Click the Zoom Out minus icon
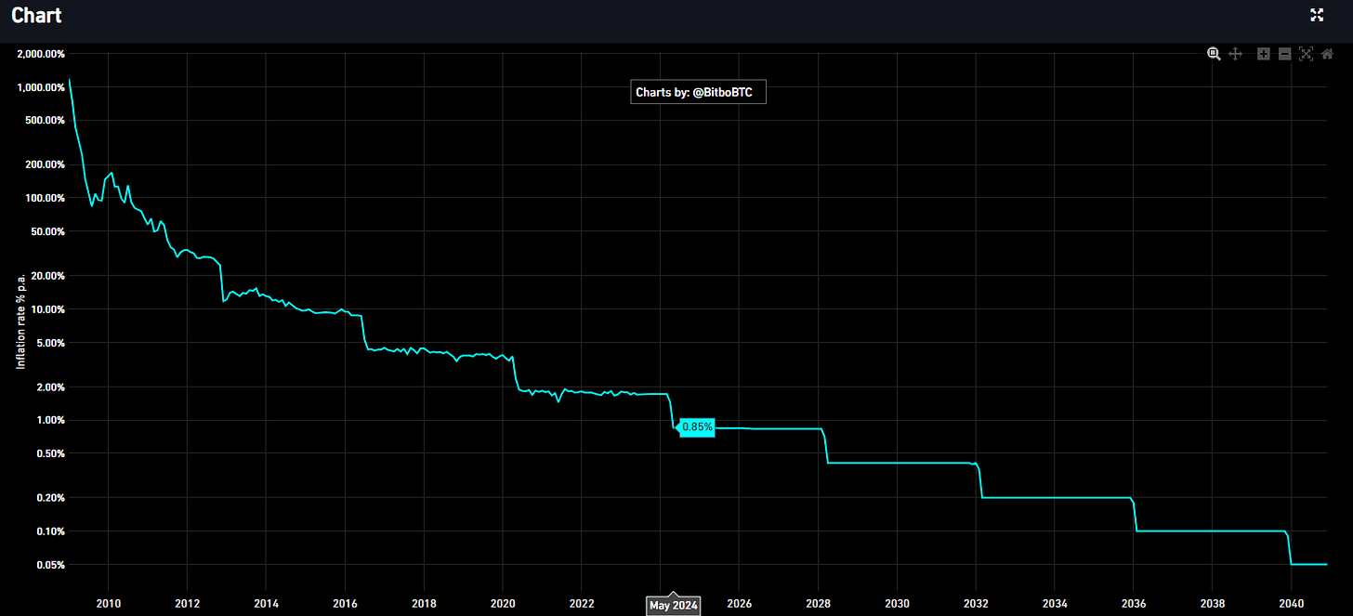This screenshot has width=1353, height=616. (x=1284, y=54)
